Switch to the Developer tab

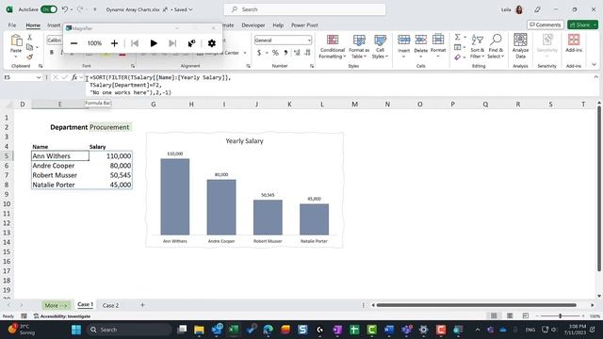point(253,25)
